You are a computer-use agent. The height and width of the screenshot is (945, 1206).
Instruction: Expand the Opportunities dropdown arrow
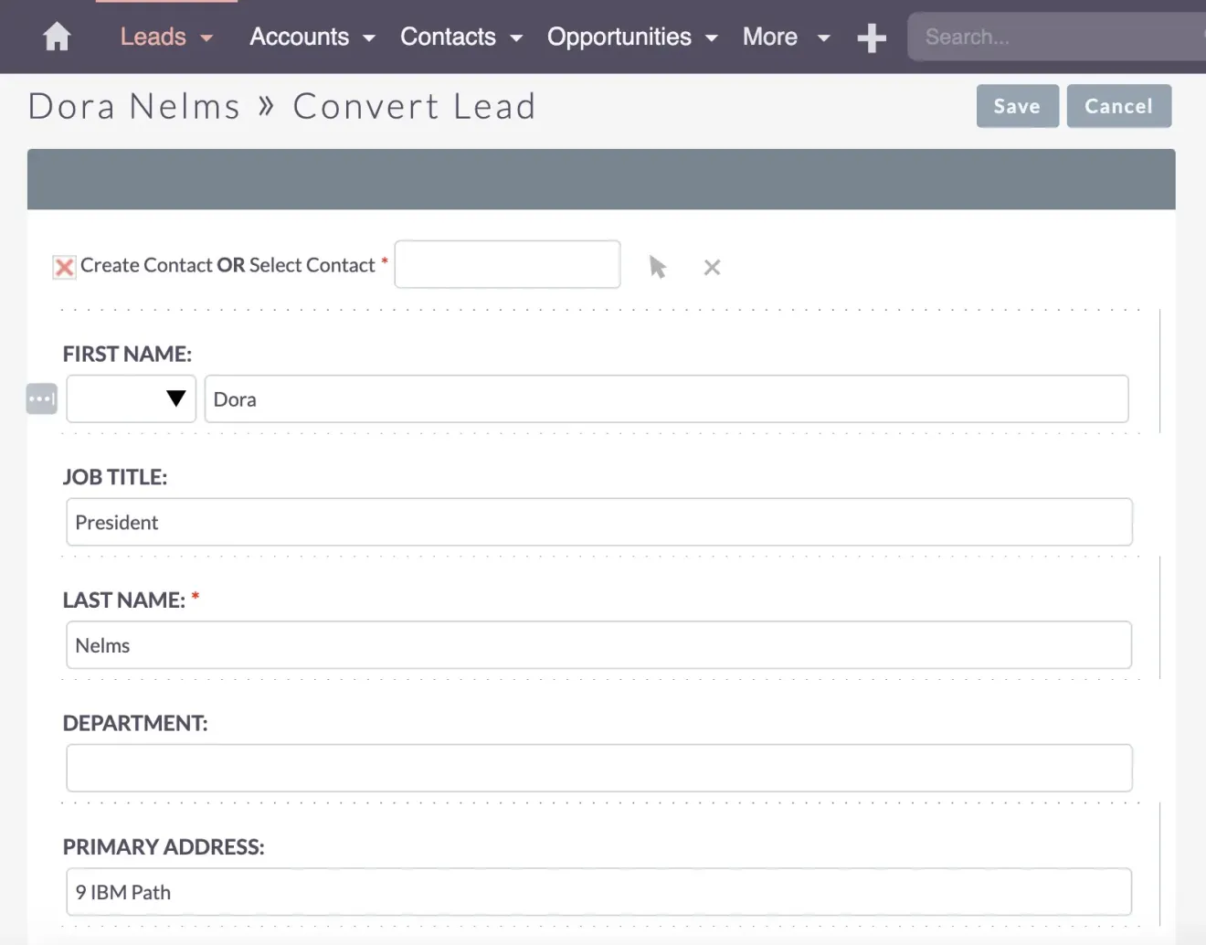(712, 38)
